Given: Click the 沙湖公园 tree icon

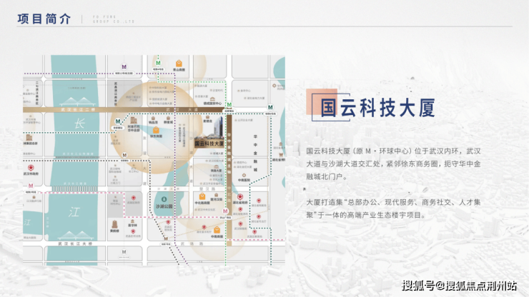Looking at the screenshot, I should [x=164, y=199].
